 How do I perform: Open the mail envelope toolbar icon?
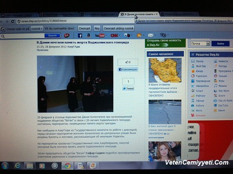coord(150,35)
